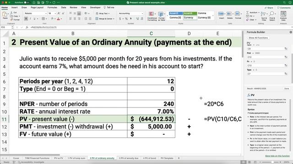This screenshot has width=293, height=164.
Task: Expand the AutoSum dropdown arrow
Action: [259, 12]
